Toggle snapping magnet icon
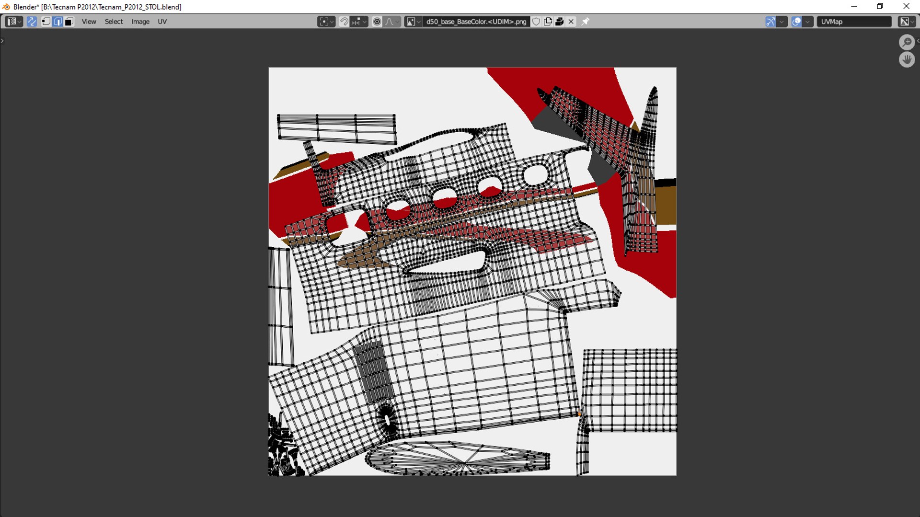The image size is (920, 517). (344, 22)
